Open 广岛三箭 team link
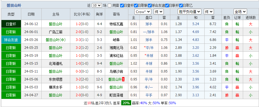 click(56, 32)
